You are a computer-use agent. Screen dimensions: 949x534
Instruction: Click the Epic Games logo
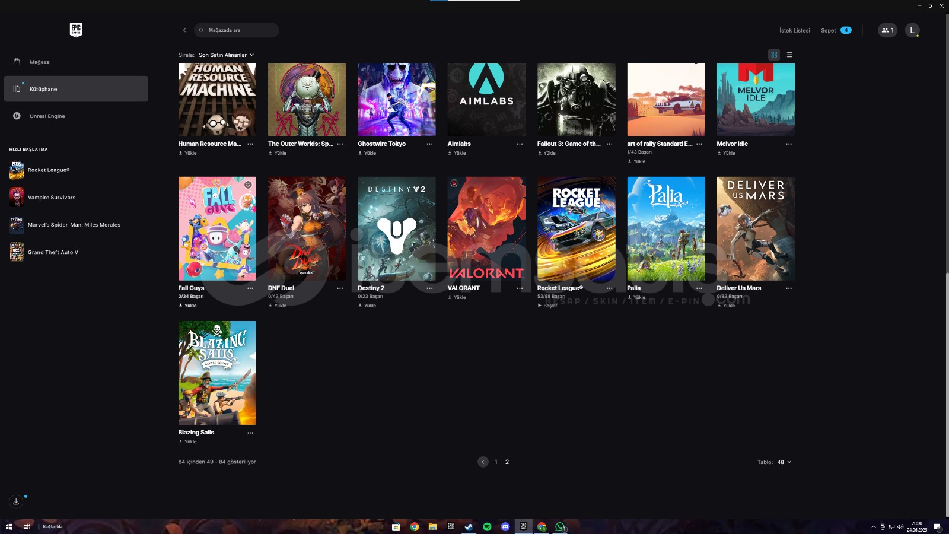76,30
